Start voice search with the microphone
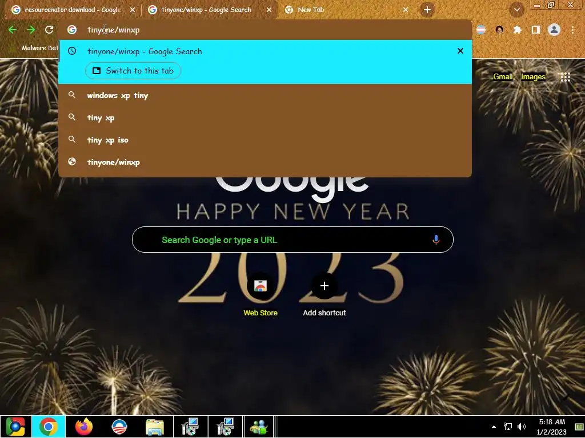 pyautogui.click(x=436, y=240)
